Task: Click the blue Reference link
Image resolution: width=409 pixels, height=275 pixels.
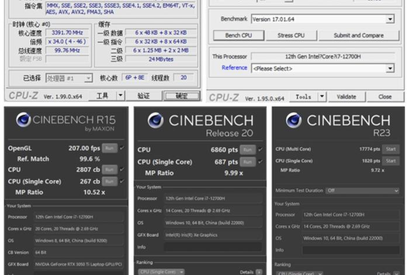Action: click(x=234, y=68)
